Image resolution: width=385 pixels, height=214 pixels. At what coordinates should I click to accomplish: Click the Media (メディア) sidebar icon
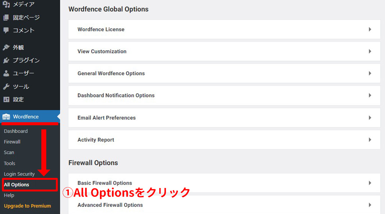point(6,5)
